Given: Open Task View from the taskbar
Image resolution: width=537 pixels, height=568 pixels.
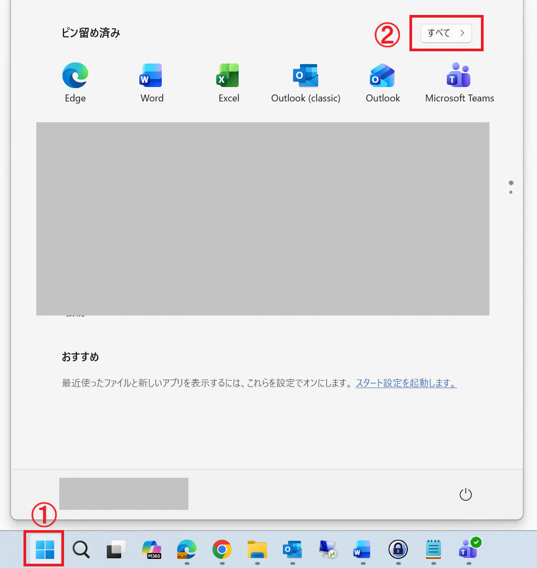Looking at the screenshot, I should tap(115, 549).
